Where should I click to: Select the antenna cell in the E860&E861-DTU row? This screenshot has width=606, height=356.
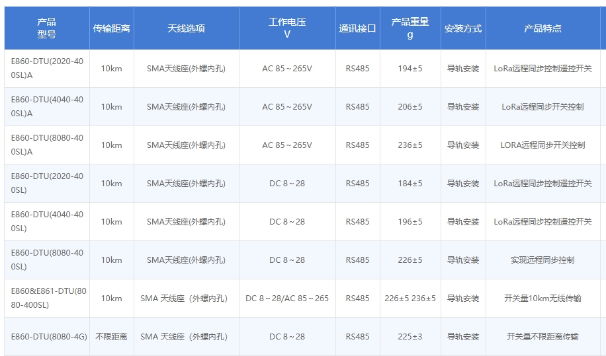(184, 298)
